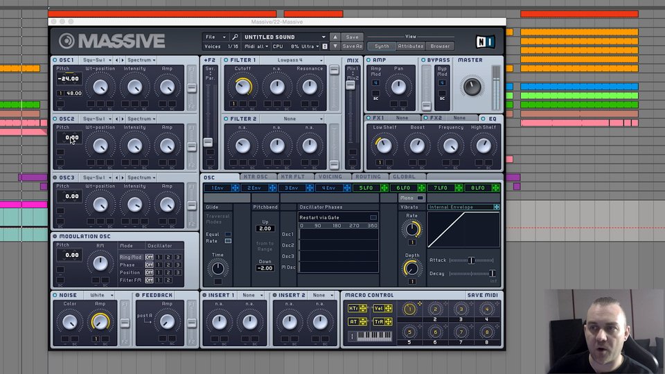Screen dimensions: 665x374
Task: Toggle the Feedback section power button
Action: [137, 295]
